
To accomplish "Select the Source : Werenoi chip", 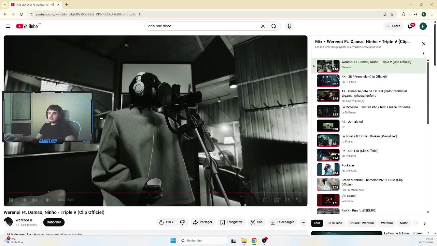I will click(x=362, y=223).
